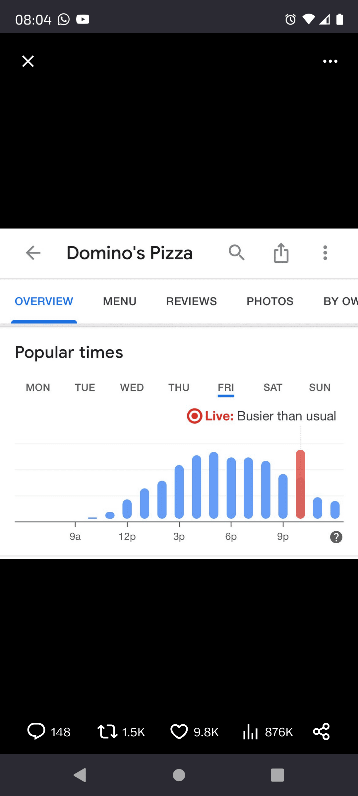Tap the red live bar in chart

point(300,484)
